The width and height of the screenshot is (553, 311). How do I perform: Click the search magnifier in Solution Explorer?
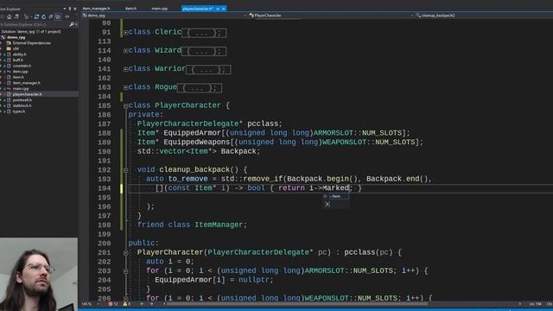[72, 24]
